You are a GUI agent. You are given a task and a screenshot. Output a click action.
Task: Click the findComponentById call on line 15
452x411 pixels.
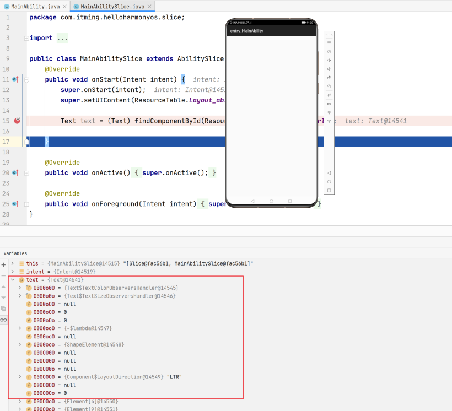[x=167, y=121]
